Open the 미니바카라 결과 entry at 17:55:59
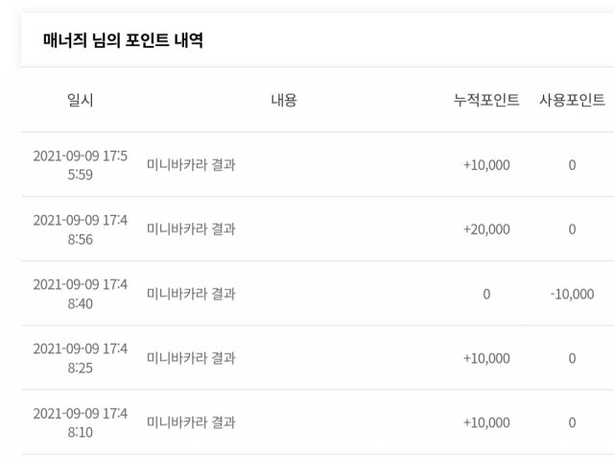 pos(191,164)
